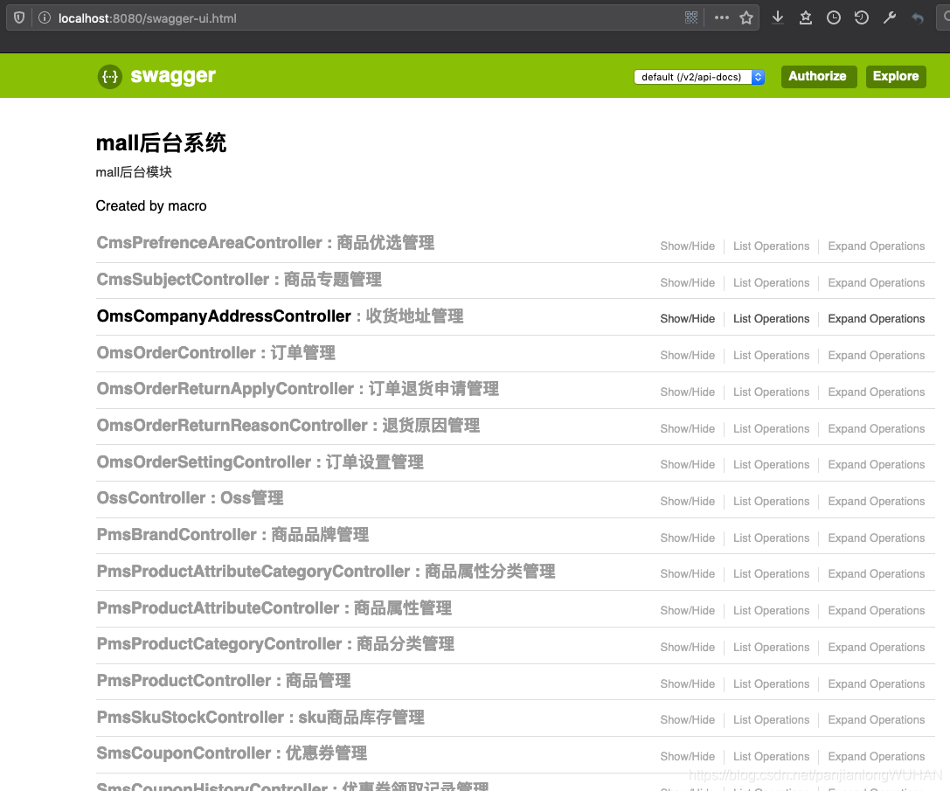Click the restore history circular-arrow icon
The width and height of the screenshot is (950, 791).
coord(862,17)
